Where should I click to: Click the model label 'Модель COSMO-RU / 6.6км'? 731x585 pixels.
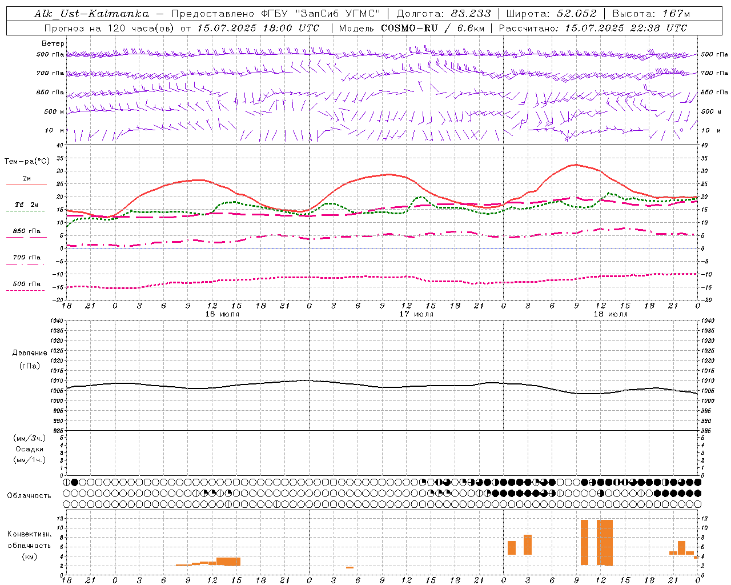click(412, 28)
